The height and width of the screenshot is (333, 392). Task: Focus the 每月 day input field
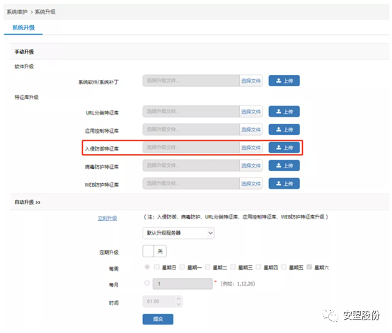pos(183,284)
